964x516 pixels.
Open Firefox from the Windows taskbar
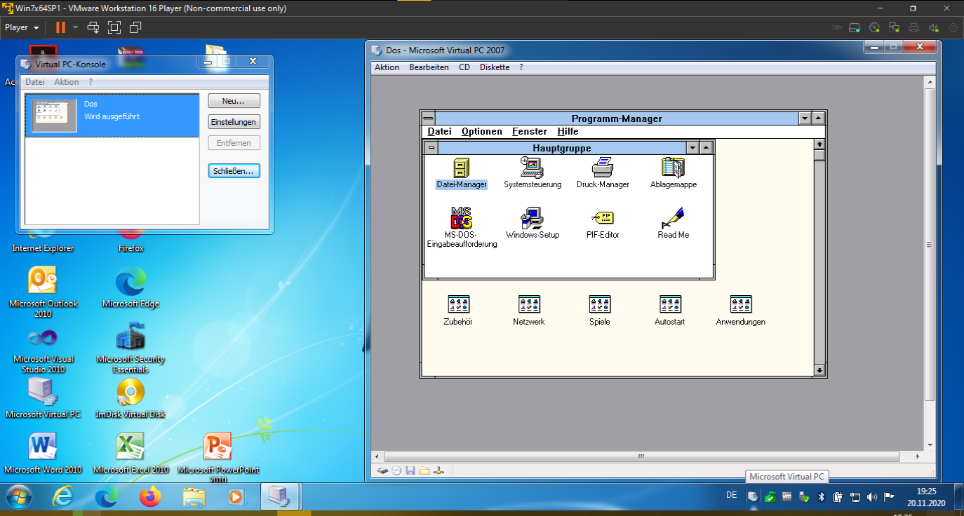coord(149,497)
